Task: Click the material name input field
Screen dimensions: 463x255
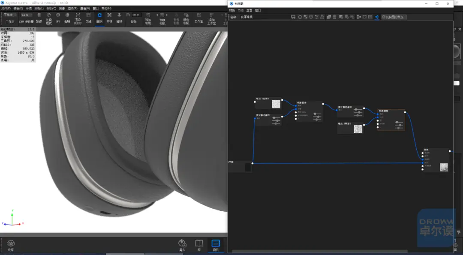Action: (x=265, y=17)
